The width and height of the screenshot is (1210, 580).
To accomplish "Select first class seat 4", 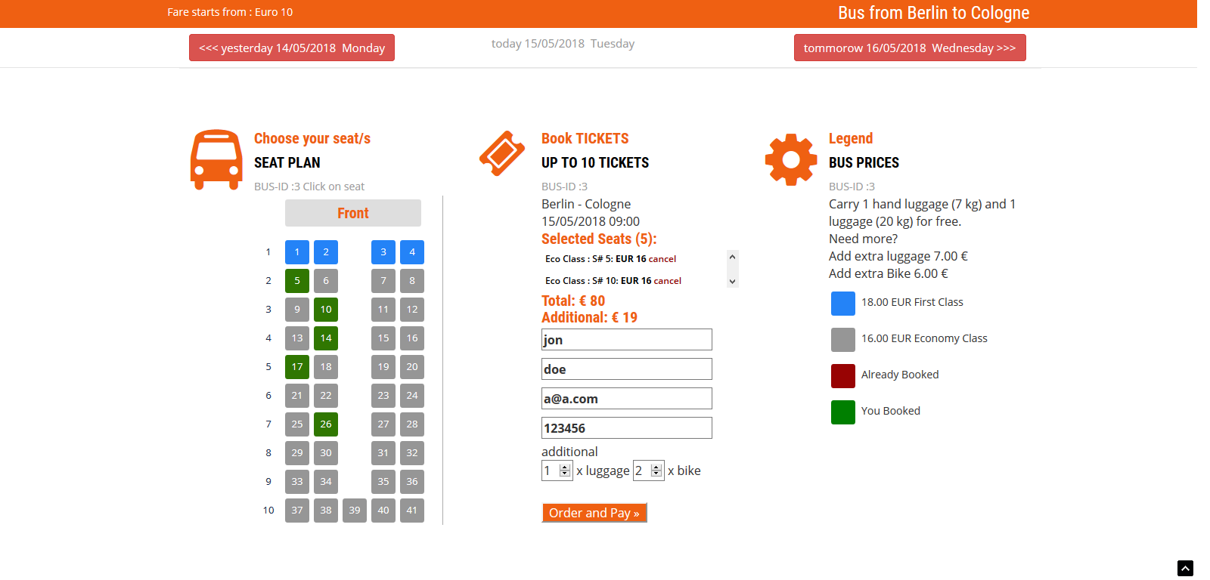I will point(412,252).
